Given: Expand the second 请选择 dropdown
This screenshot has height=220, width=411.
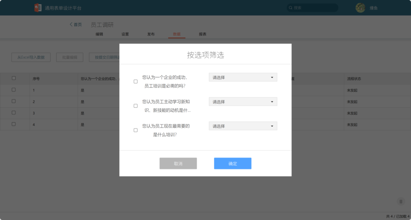Looking at the screenshot, I should [243, 101].
